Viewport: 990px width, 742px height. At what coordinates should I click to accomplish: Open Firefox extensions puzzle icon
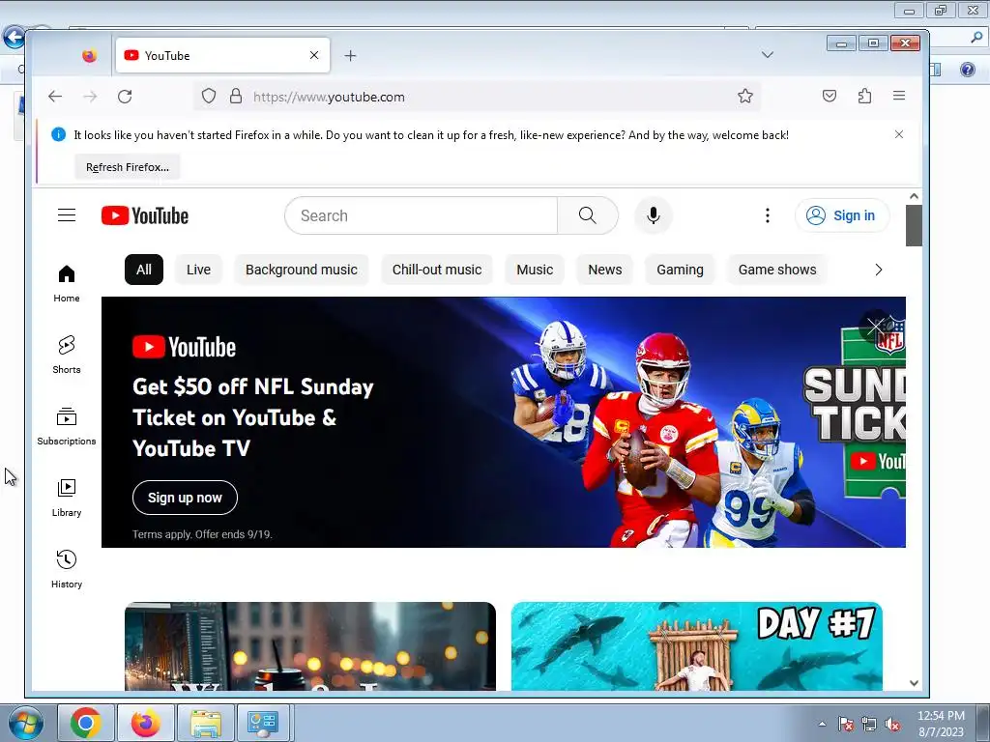(864, 96)
